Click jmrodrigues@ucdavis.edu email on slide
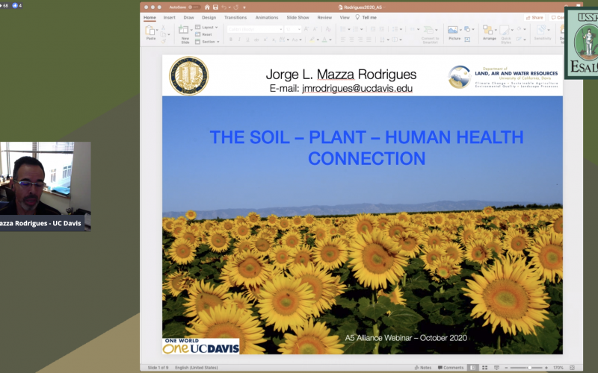Screen dimensions: 598x373 click(357, 88)
